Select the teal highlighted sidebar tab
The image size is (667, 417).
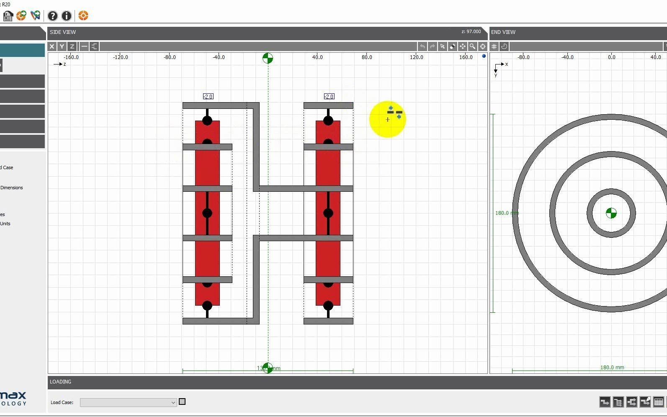tap(22, 50)
